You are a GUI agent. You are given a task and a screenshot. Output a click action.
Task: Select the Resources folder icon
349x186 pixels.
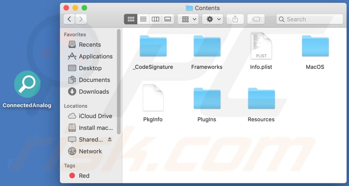[x=261, y=98]
